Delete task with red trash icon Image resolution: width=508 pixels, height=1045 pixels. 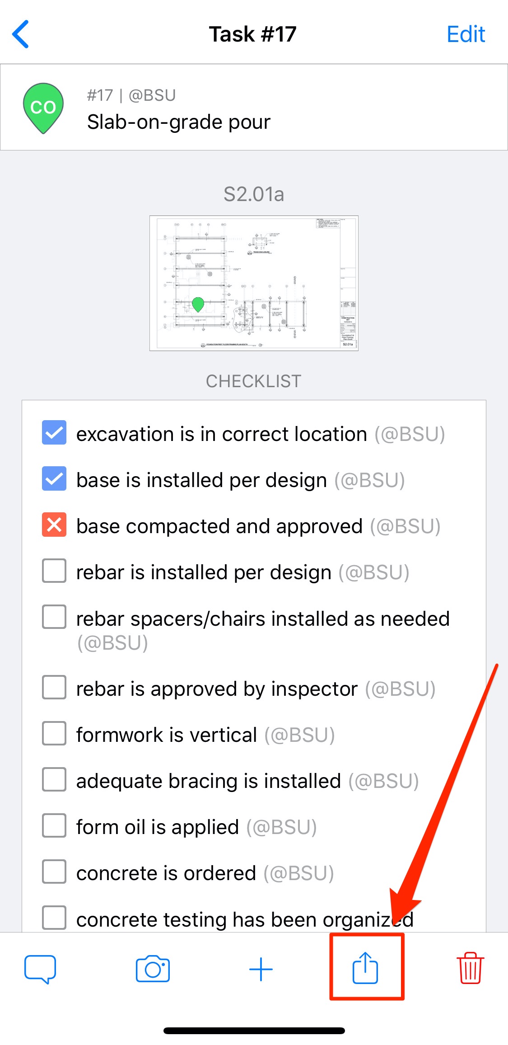pos(470,968)
